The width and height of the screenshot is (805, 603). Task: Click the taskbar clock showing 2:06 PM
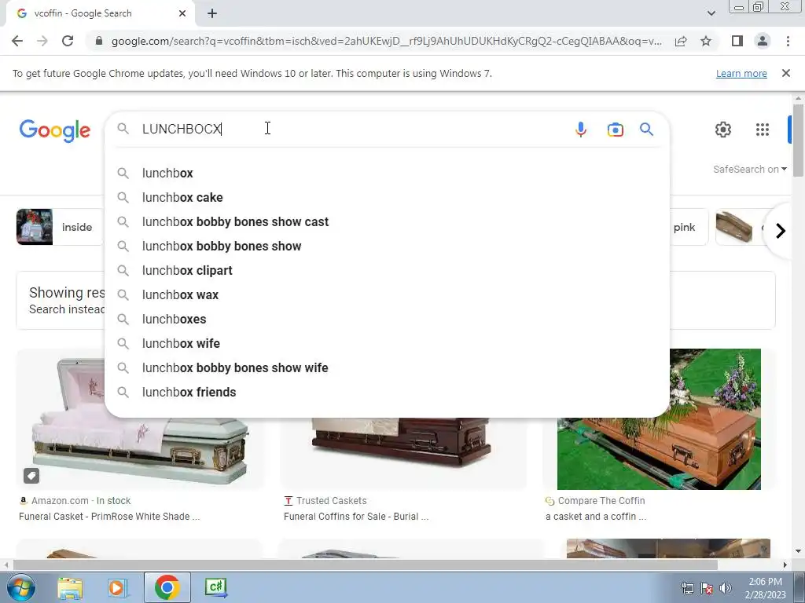pos(765,587)
